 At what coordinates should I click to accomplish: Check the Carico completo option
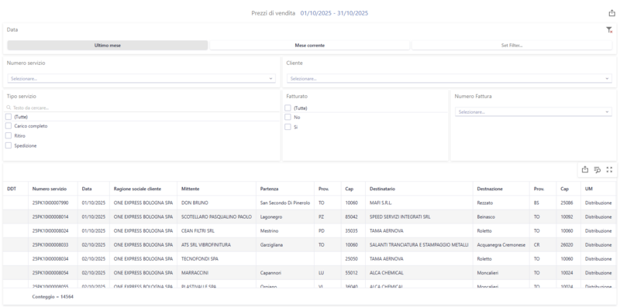coord(9,126)
